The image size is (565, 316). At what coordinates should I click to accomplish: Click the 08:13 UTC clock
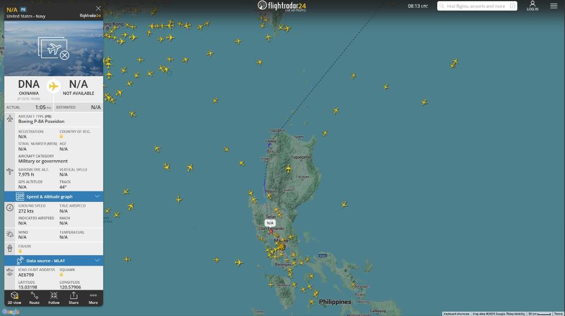coord(417,6)
